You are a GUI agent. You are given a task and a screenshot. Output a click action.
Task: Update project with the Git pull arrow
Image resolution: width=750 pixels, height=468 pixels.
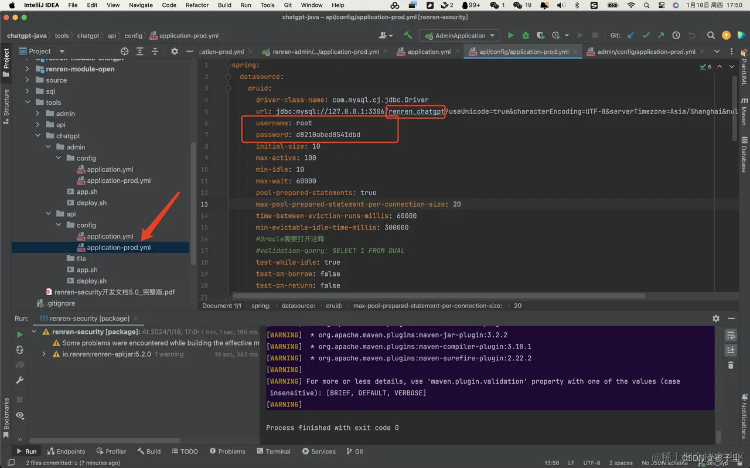tap(631, 36)
